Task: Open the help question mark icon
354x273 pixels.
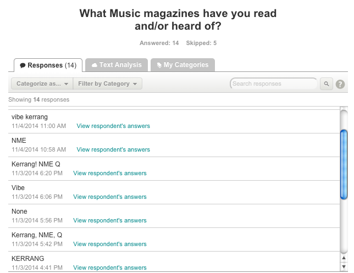Action: 340,84
